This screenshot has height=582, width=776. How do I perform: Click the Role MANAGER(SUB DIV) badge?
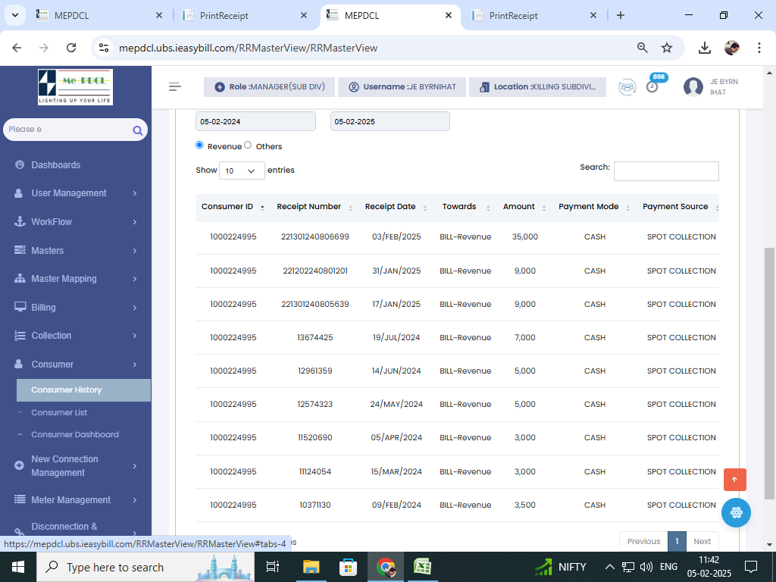coord(269,87)
